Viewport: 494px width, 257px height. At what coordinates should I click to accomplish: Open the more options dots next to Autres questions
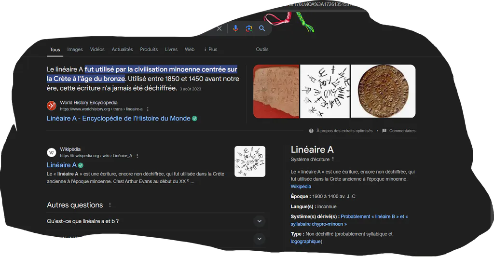coord(110,205)
